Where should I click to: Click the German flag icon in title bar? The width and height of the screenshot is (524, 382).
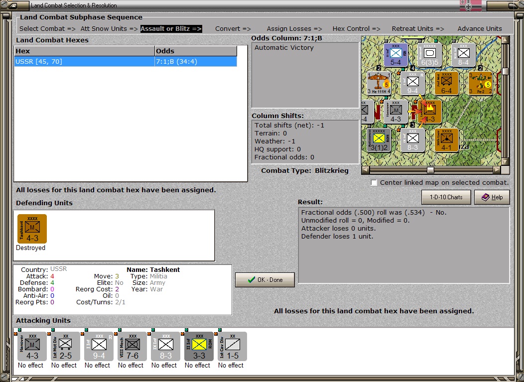pos(471,5)
